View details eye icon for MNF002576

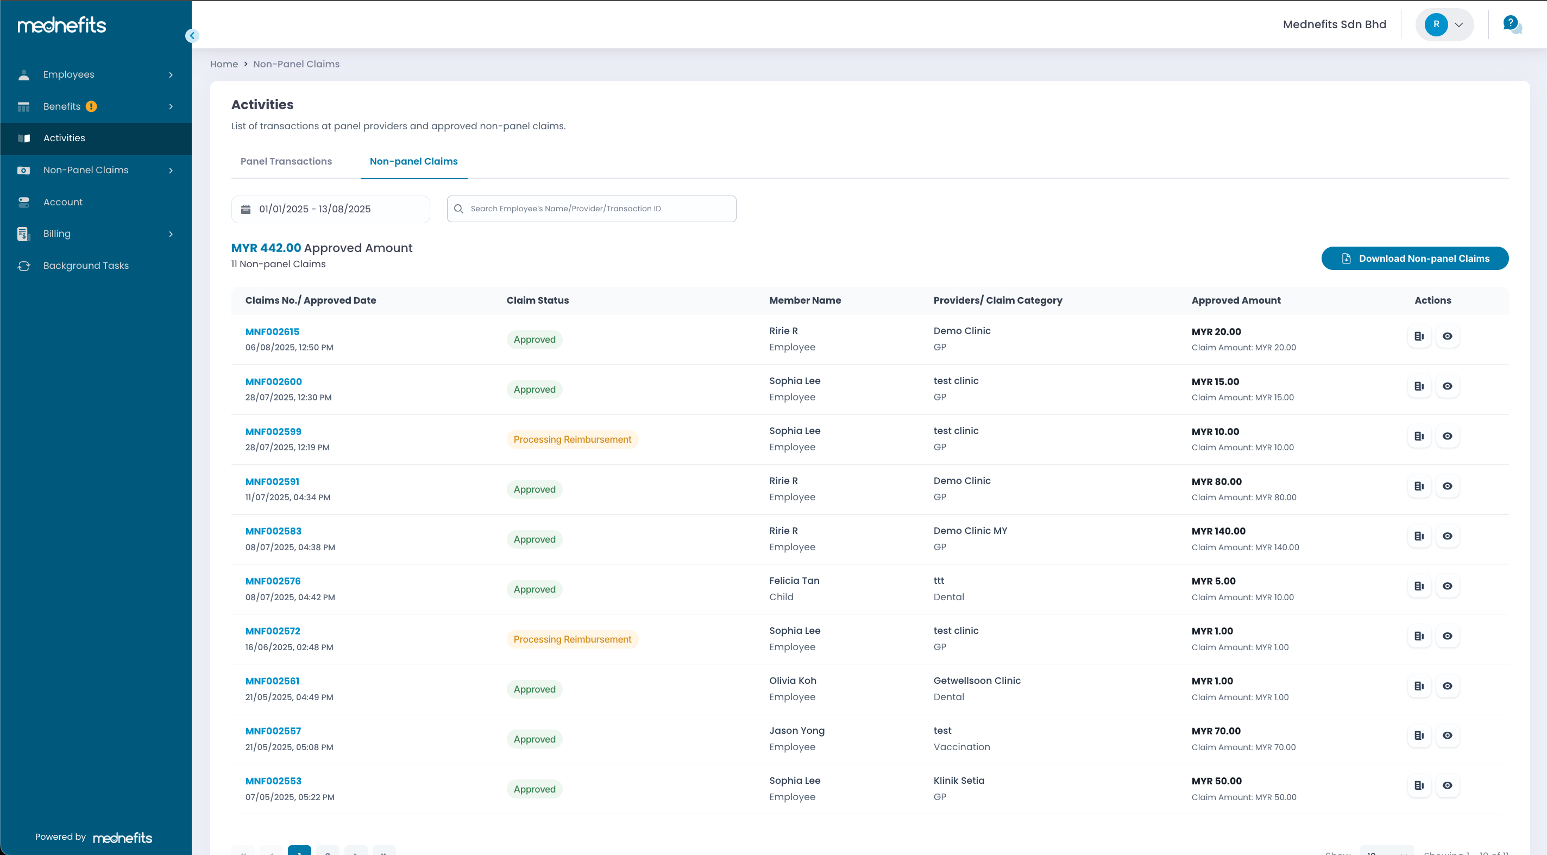pyautogui.click(x=1447, y=586)
